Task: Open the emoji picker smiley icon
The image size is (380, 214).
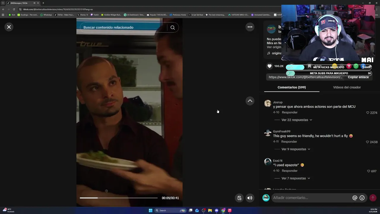Action: tap(362, 198)
